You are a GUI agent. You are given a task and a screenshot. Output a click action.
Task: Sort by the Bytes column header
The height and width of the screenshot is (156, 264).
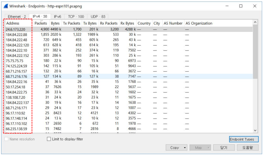(x=56, y=23)
